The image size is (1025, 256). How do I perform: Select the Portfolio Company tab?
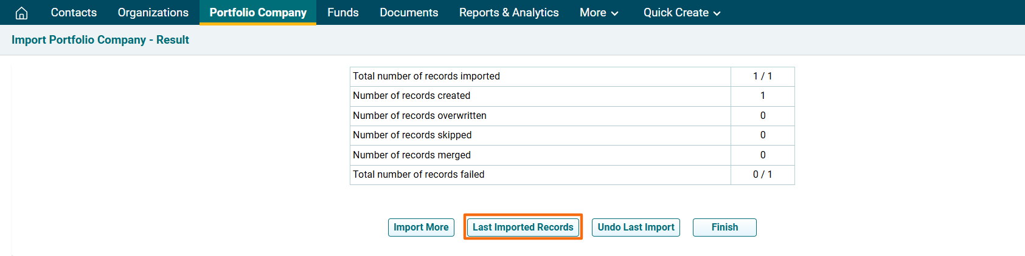[258, 13]
